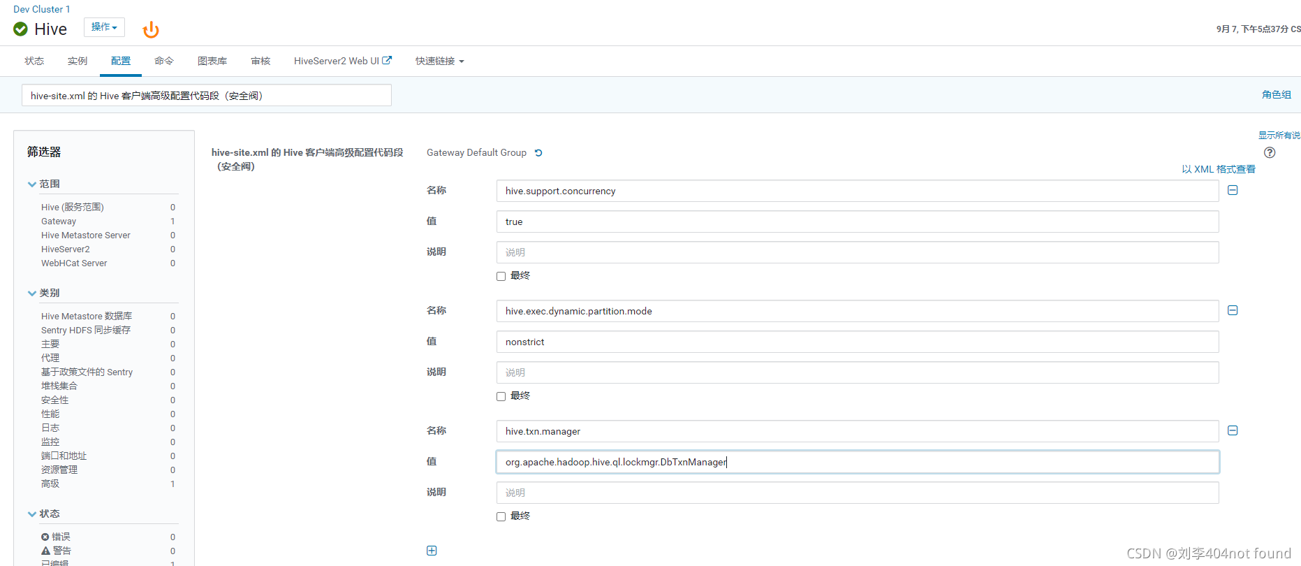Select the 配置 configuration tab
The height and width of the screenshot is (566, 1301).
pyautogui.click(x=121, y=61)
